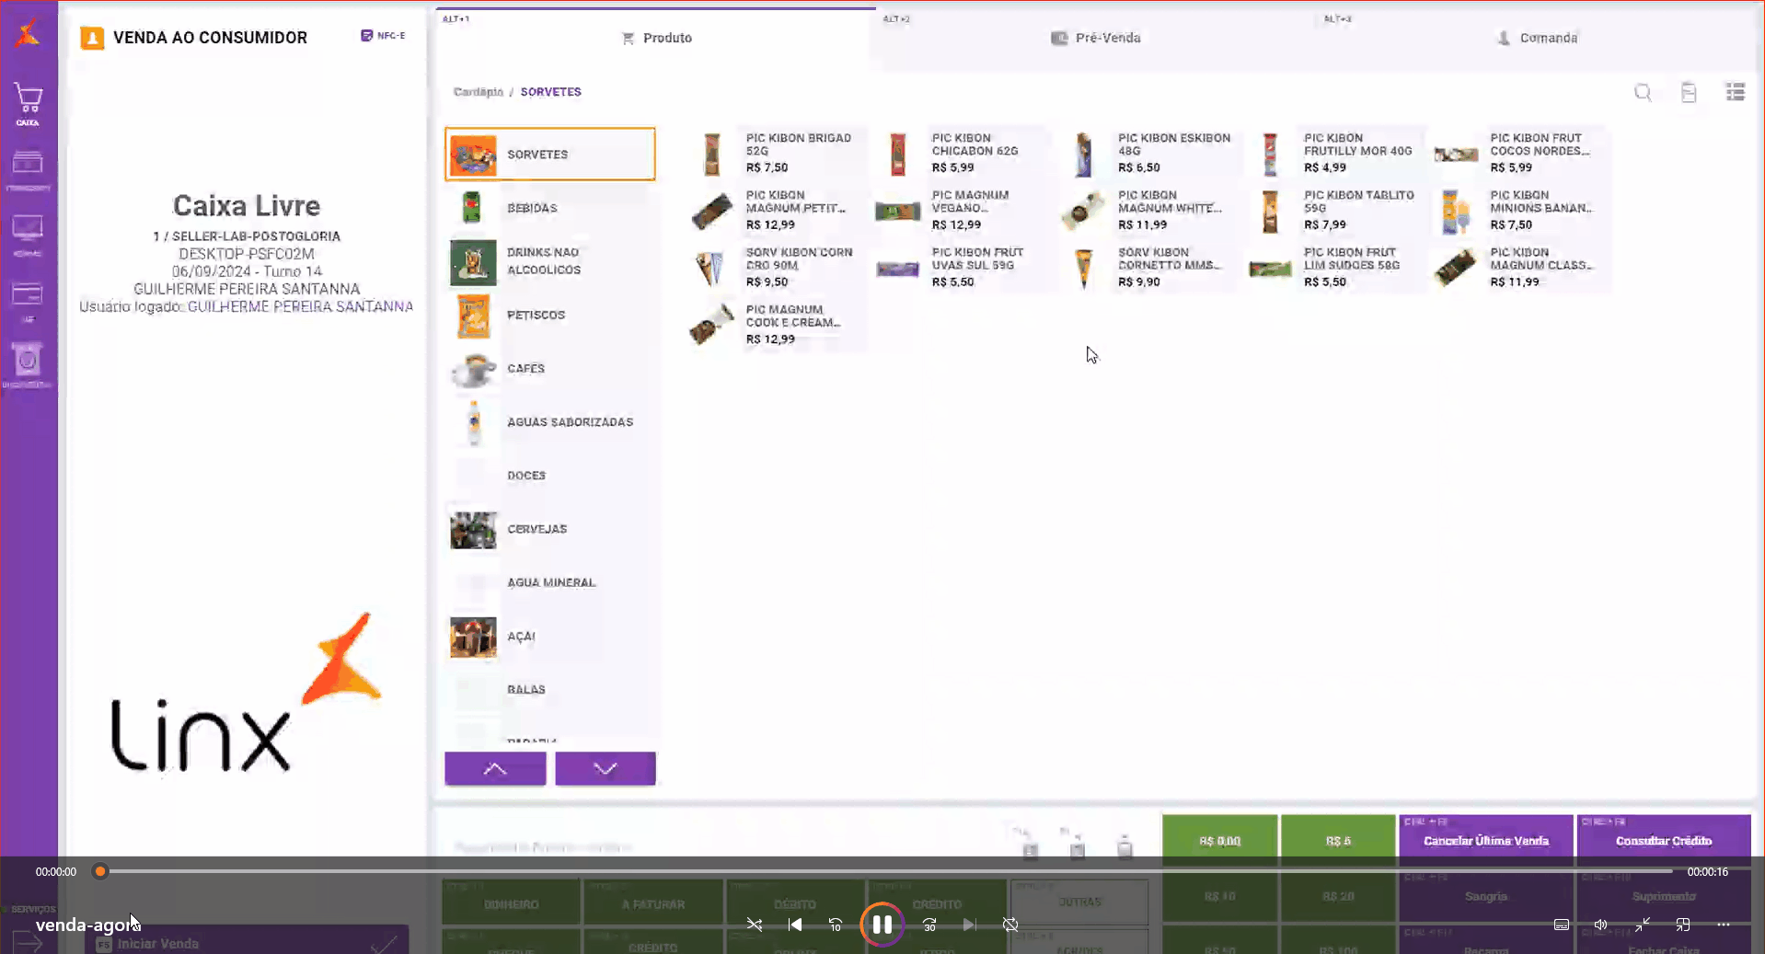
Task: Add PIC MAGNUM VEGANO product
Action: [x=963, y=210]
